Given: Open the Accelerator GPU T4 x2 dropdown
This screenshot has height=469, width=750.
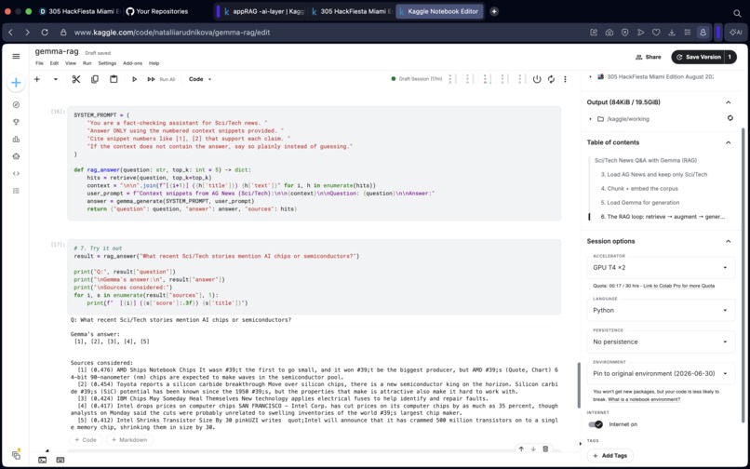Looking at the screenshot, I should pos(661,267).
